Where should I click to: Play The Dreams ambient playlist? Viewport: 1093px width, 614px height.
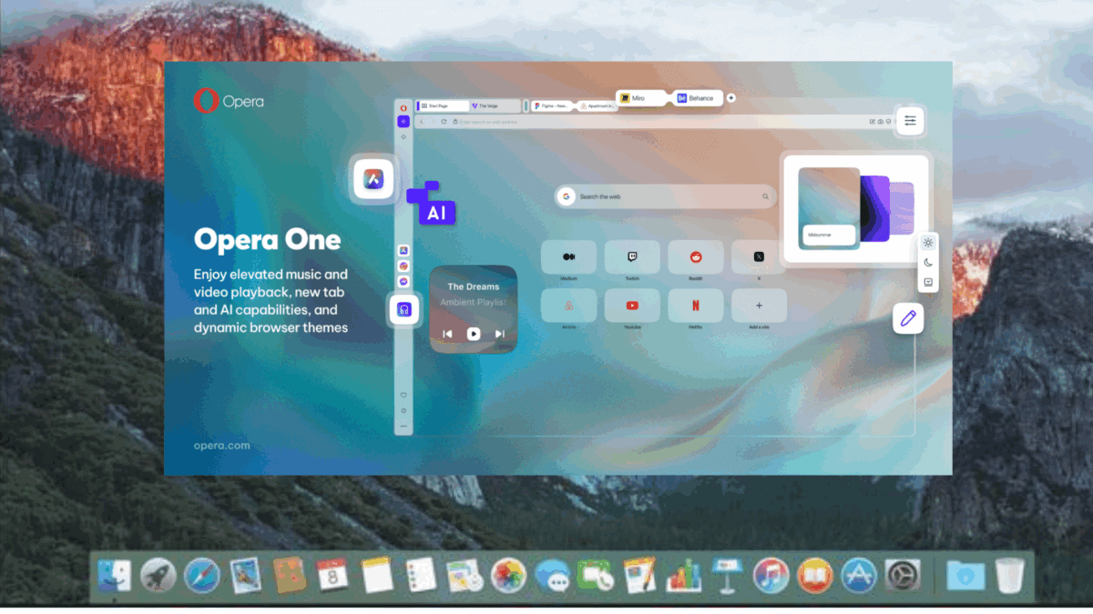click(x=474, y=333)
